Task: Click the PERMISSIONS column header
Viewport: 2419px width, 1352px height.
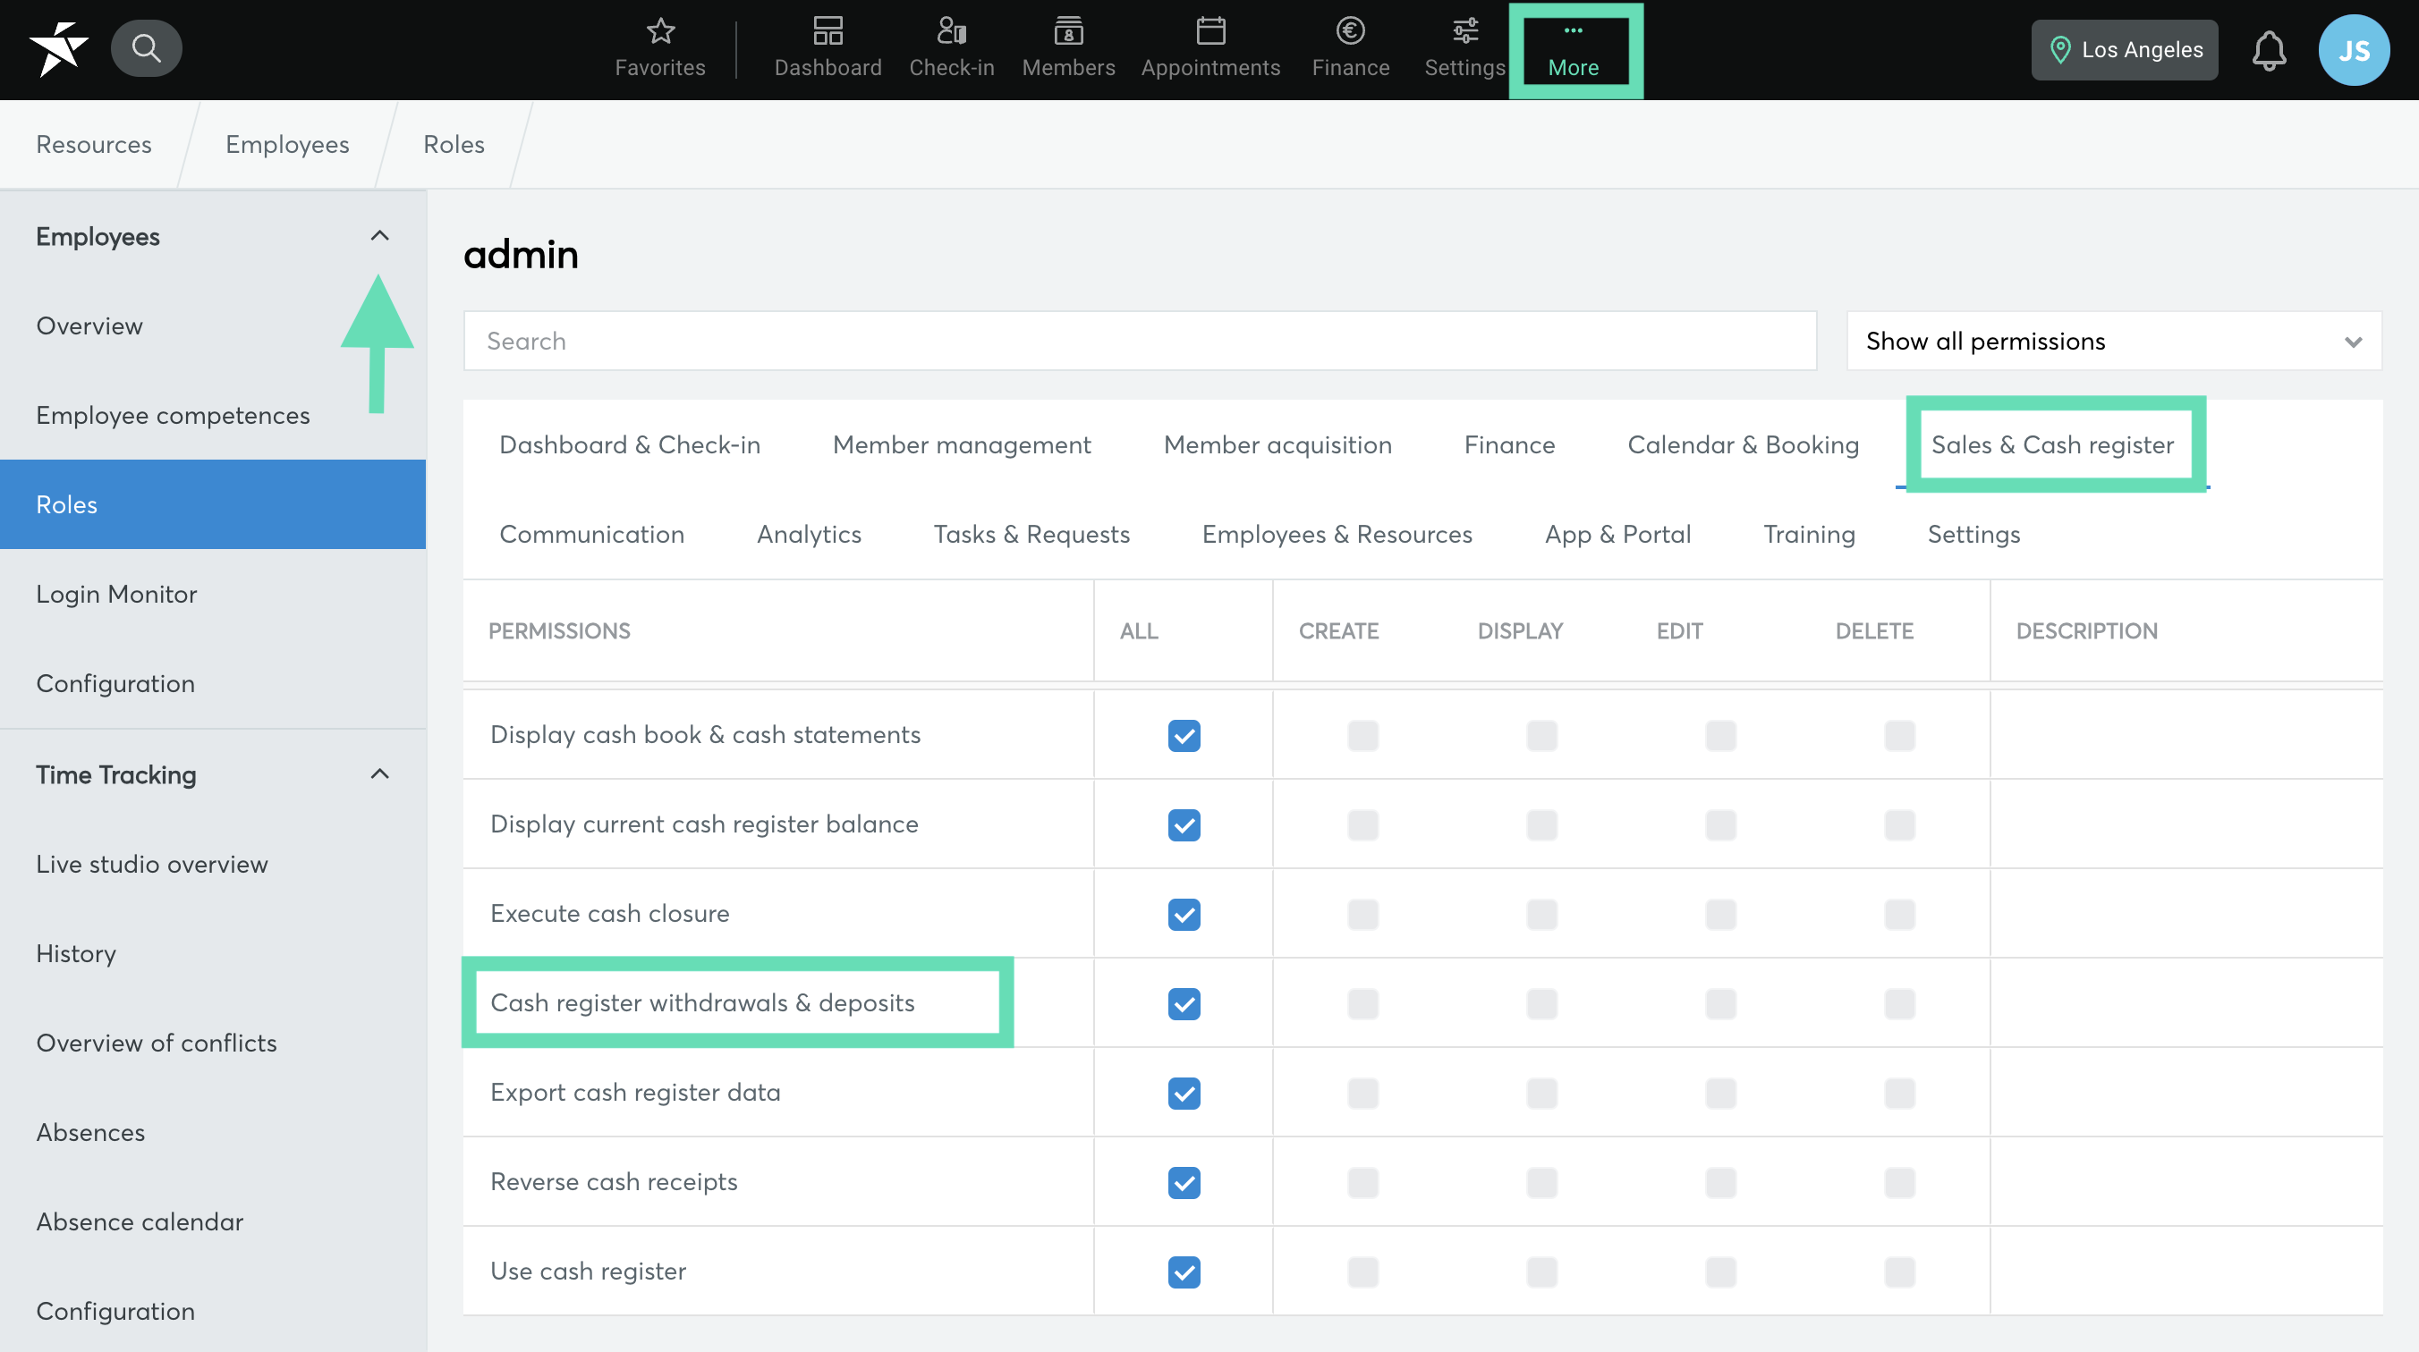Action: coord(559,631)
